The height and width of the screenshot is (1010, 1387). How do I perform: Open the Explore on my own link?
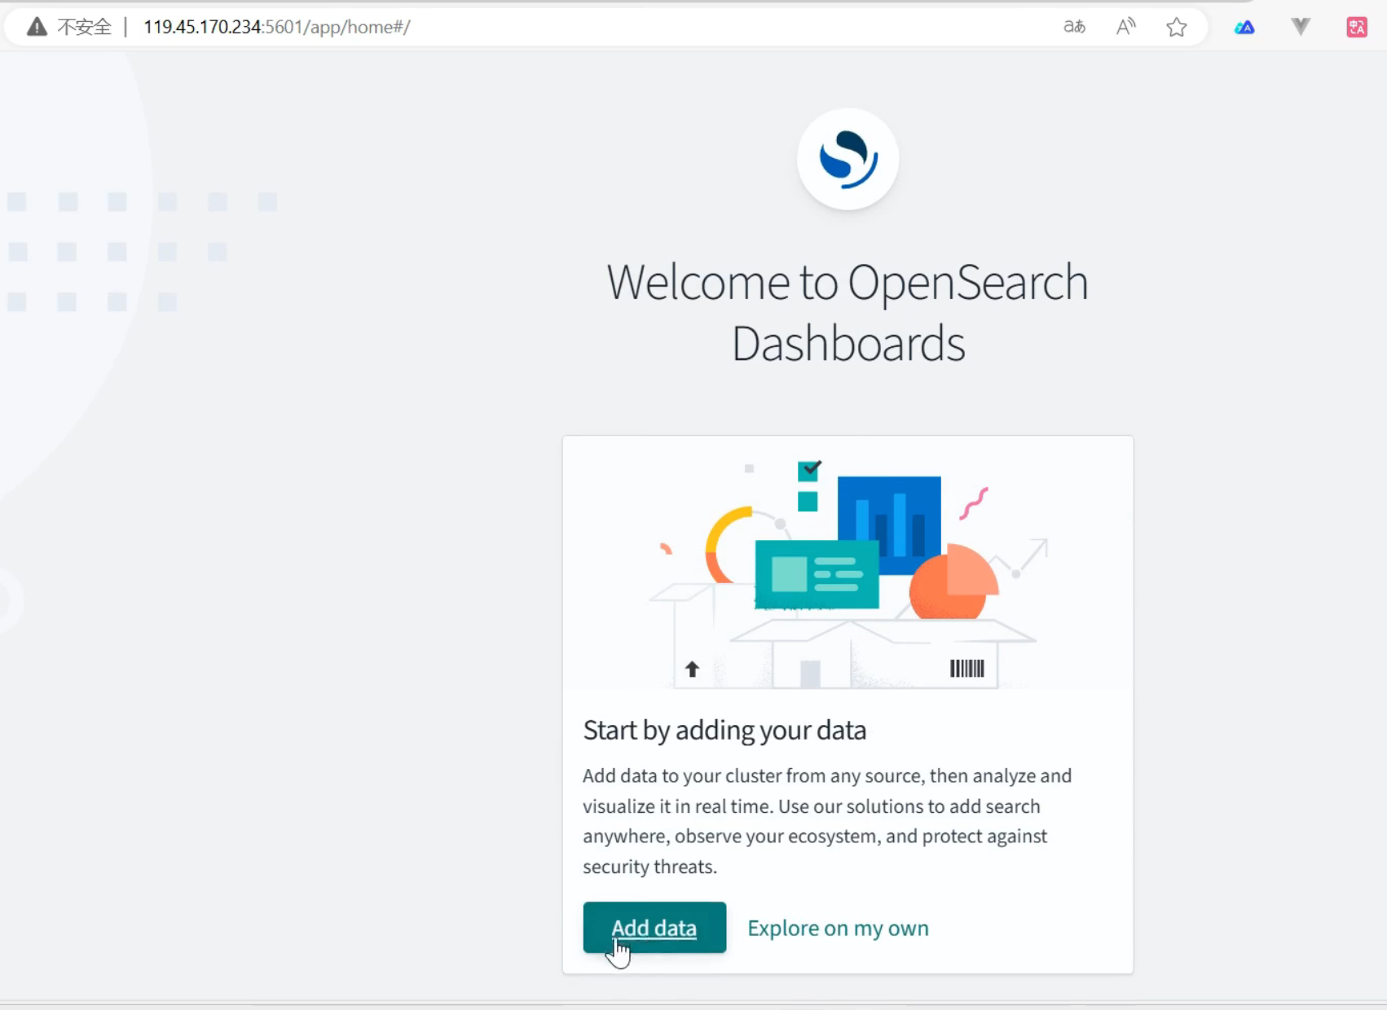pos(838,928)
